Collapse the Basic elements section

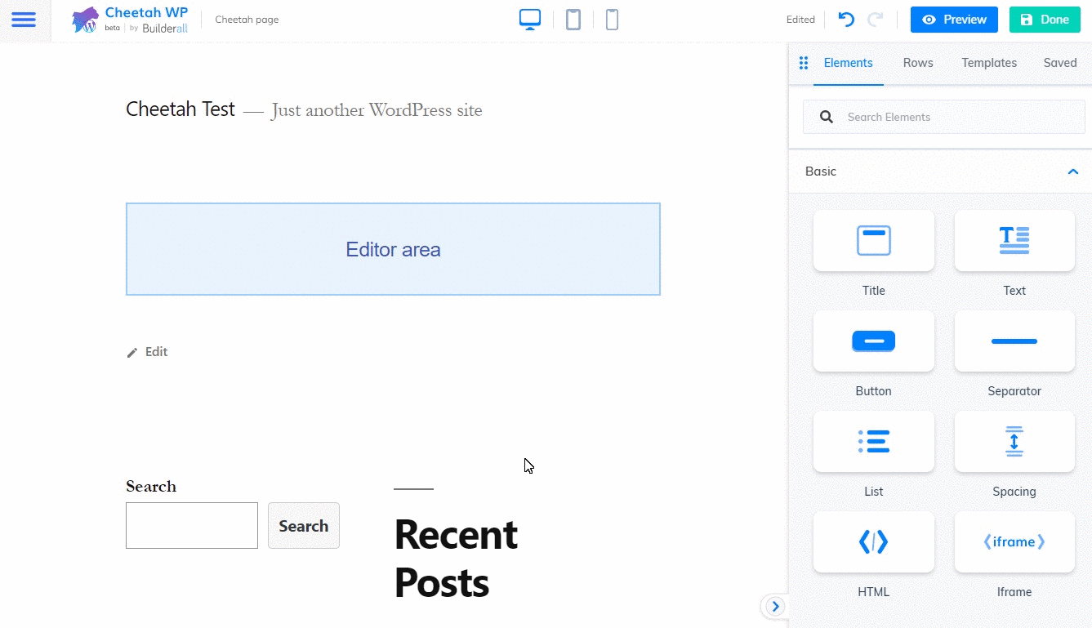(1073, 171)
